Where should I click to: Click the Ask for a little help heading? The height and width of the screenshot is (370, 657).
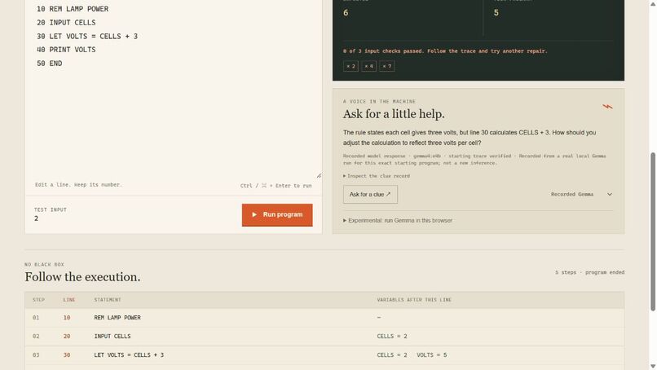coord(394,114)
